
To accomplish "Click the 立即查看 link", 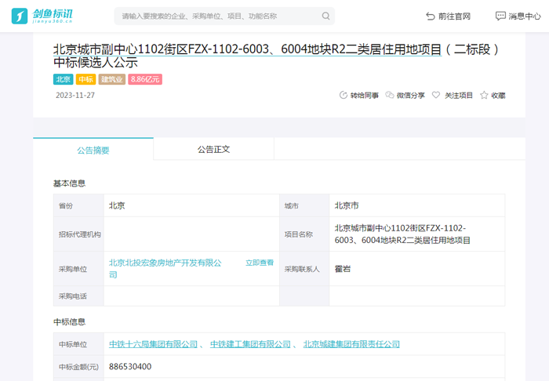I will click(259, 263).
